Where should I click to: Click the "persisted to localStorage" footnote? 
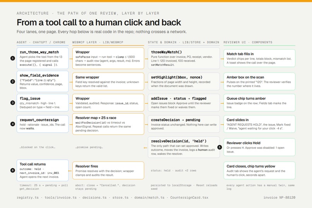click(184, 187)
